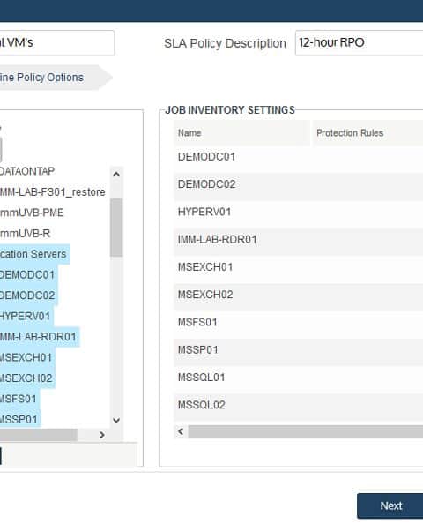Screen dimensions: 423x531
Task: Edit the policy name field containing VM's
Action: coord(57,43)
